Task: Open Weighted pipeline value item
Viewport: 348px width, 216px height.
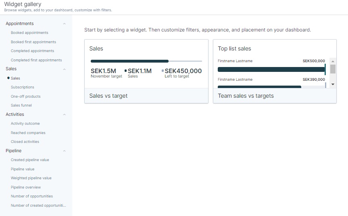Action: click(x=31, y=178)
